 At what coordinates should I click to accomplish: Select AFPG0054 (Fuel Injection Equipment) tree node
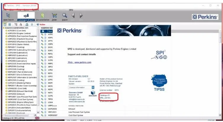point(22,36)
